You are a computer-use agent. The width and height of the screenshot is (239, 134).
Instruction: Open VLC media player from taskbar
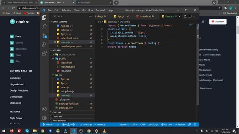coord(104,131)
